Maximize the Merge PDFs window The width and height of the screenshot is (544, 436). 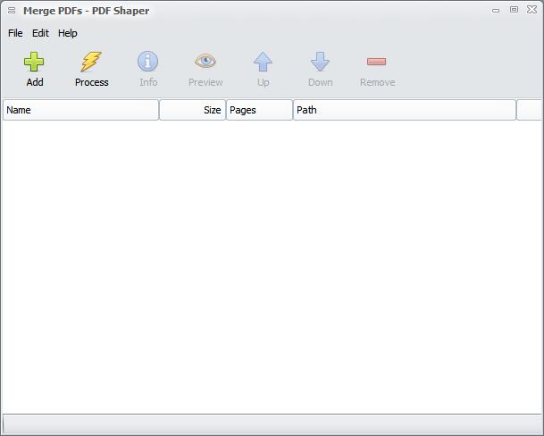(x=515, y=10)
